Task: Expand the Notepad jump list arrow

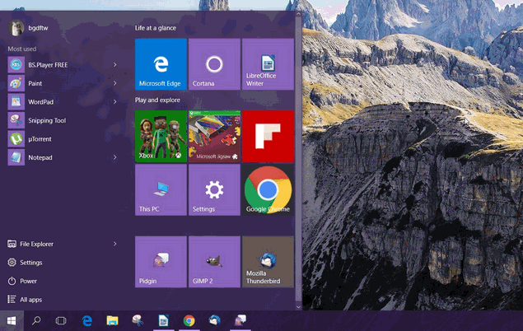Action: pyautogui.click(x=114, y=157)
